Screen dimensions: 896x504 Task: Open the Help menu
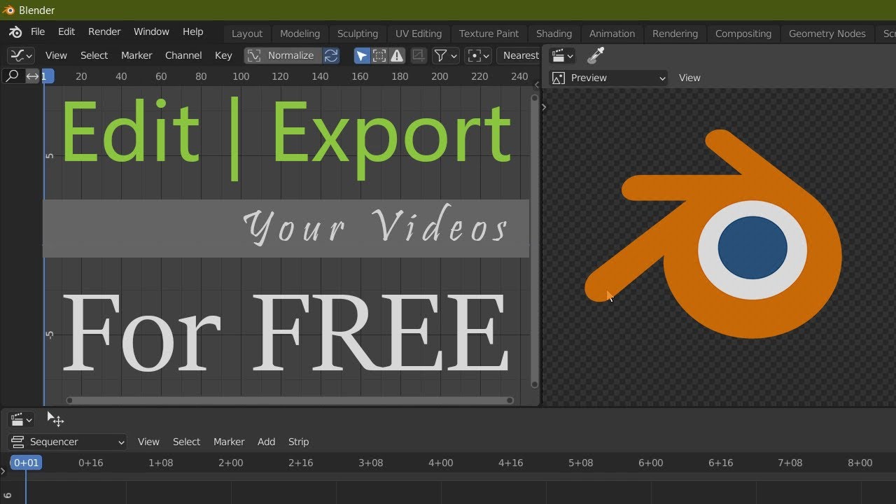(x=192, y=31)
